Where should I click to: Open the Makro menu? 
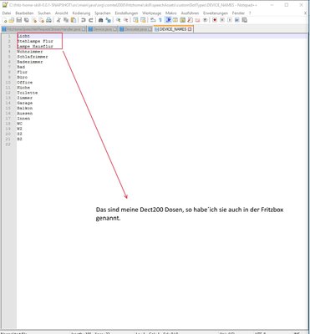170,13
